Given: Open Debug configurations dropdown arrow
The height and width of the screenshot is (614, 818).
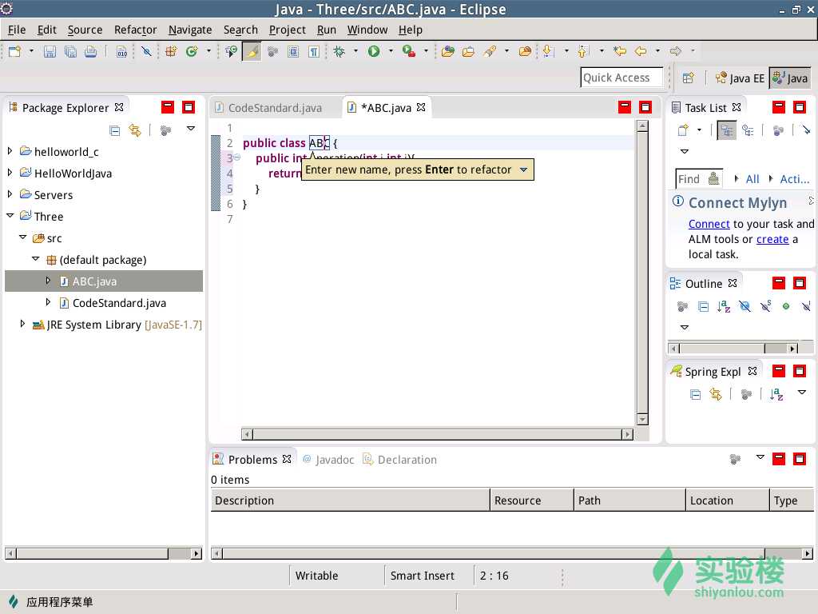Looking at the screenshot, I should coord(355,51).
